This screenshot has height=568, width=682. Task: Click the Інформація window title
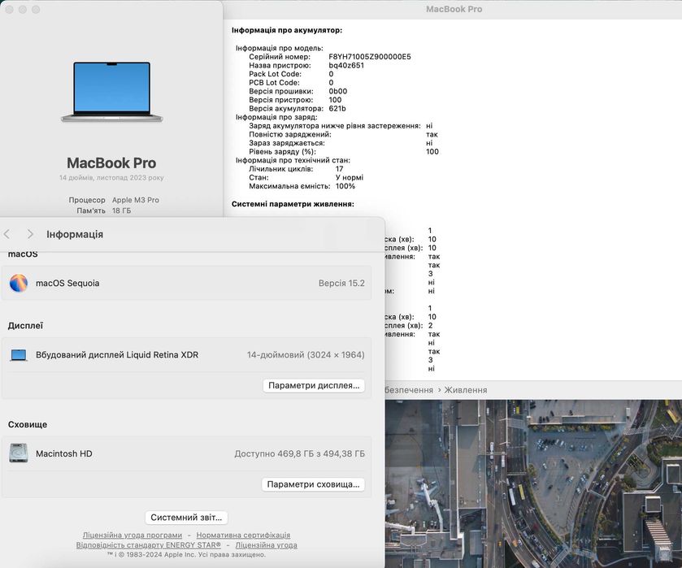click(x=75, y=234)
